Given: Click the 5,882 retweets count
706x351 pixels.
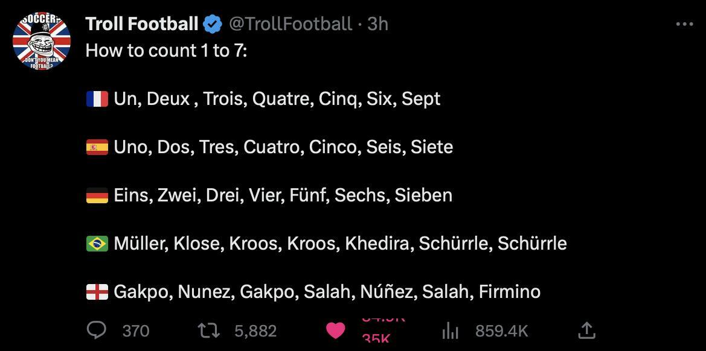Looking at the screenshot, I should (x=255, y=330).
